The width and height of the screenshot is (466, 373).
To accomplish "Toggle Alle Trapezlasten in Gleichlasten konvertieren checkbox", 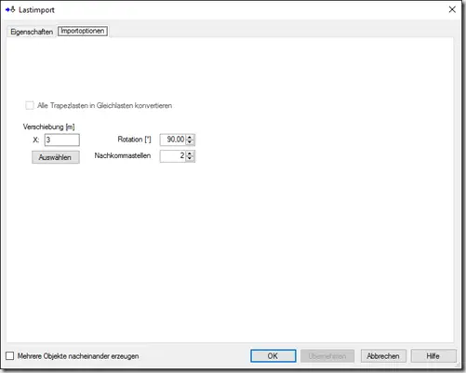I will (30, 105).
